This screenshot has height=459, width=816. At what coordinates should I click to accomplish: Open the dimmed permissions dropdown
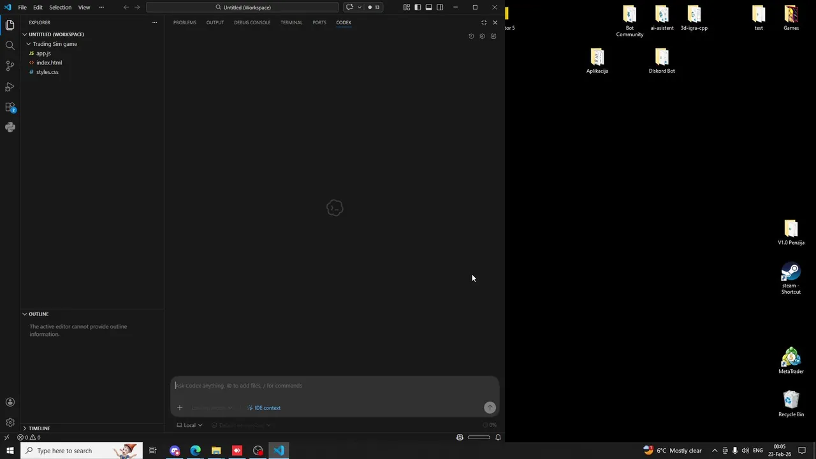[241, 425]
